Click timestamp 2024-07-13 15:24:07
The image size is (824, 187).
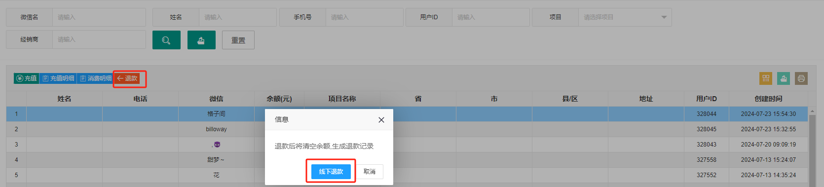point(768,160)
